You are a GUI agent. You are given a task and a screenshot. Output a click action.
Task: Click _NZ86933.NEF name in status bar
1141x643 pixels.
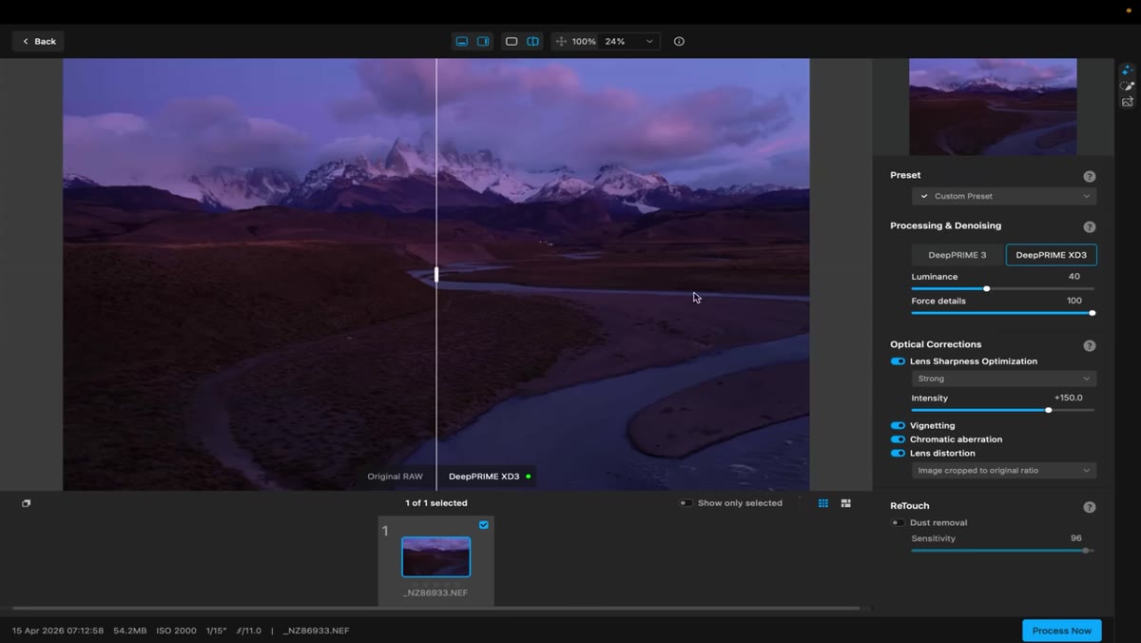click(316, 631)
